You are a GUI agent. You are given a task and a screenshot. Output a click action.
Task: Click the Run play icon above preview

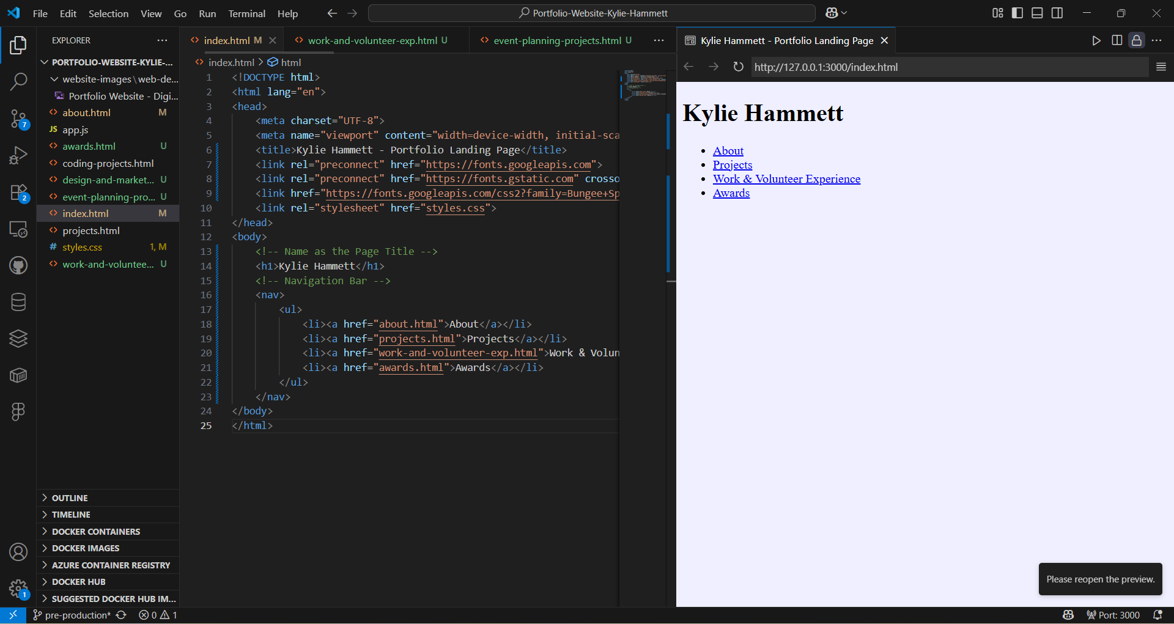1096,40
